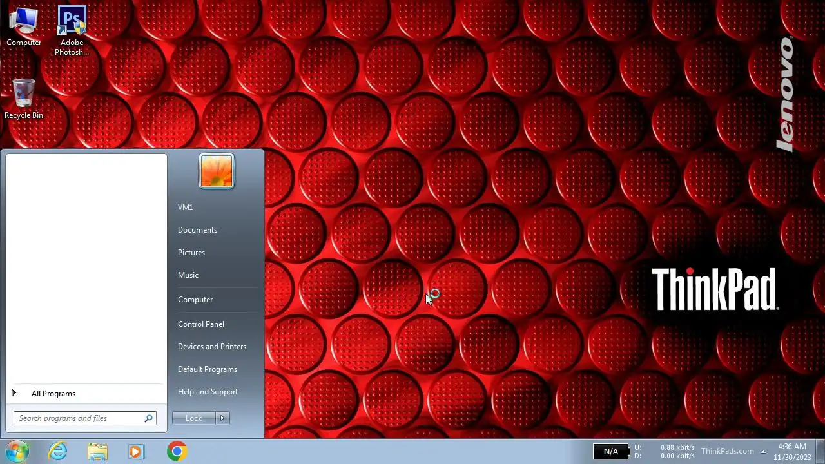Open Windows Explorer from the taskbar

[97, 451]
